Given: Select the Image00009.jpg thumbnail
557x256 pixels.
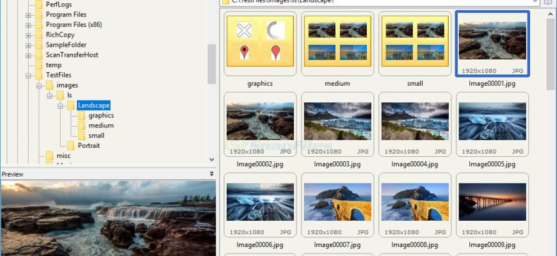Looking at the screenshot, I should (x=492, y=205).
